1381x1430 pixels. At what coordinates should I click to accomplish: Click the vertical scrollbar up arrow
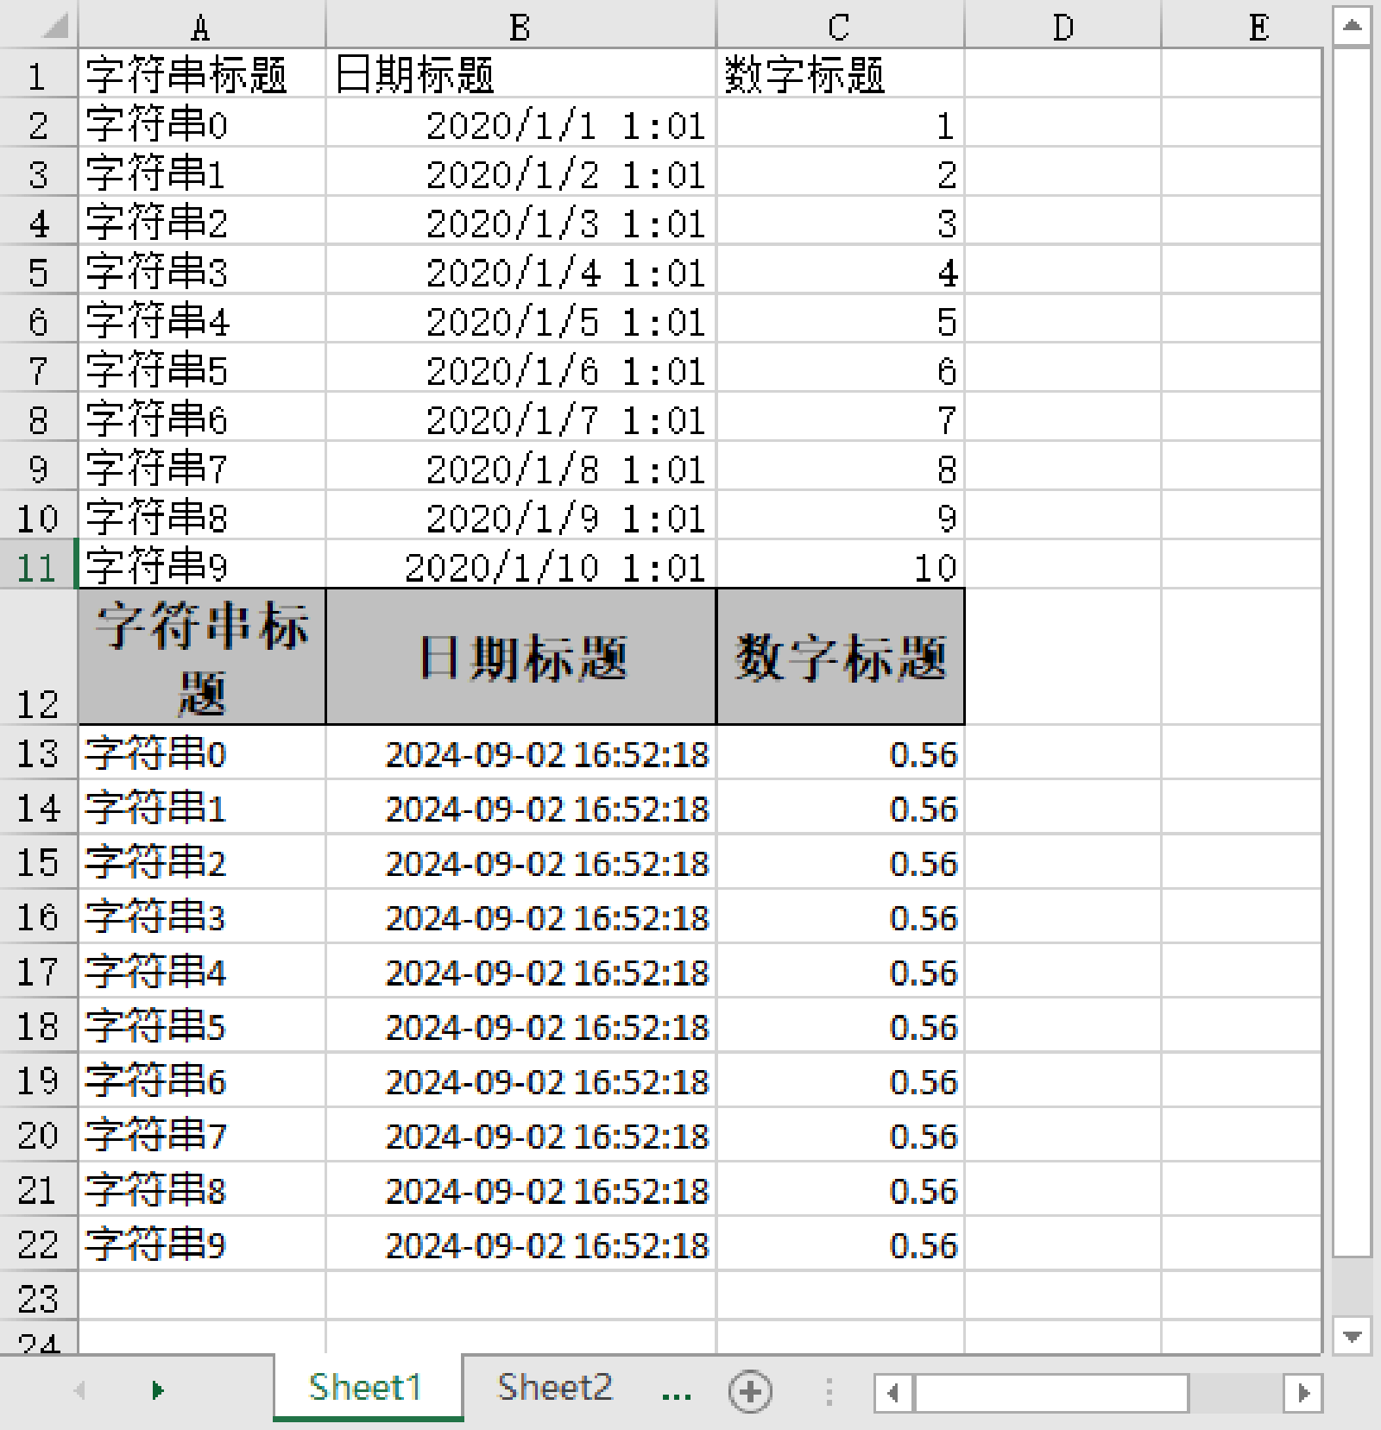[1352, 27]
